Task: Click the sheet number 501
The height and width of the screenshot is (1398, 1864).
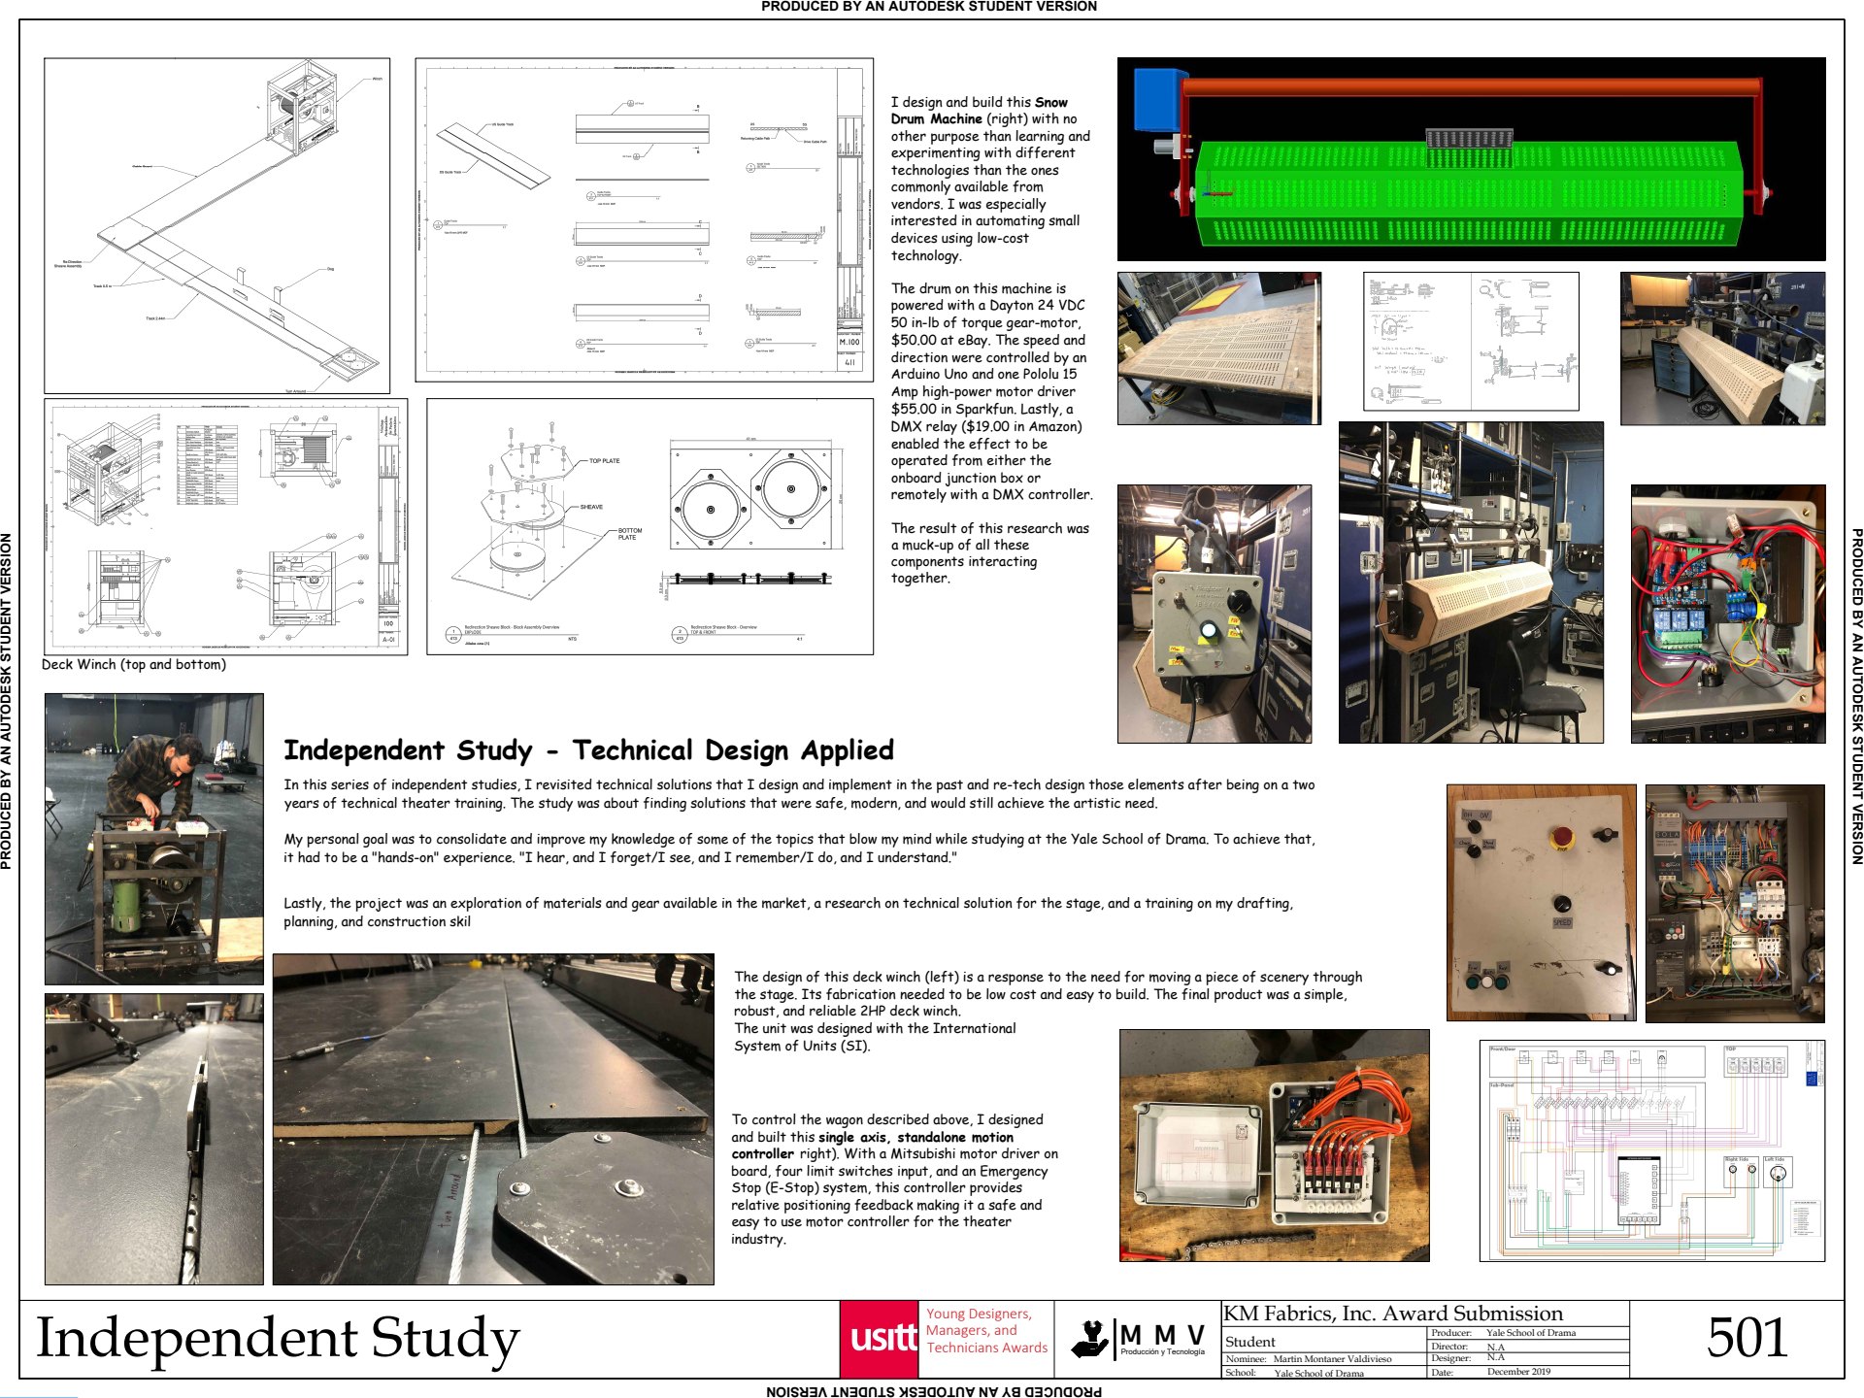Action: [x=1747, y=1338]
